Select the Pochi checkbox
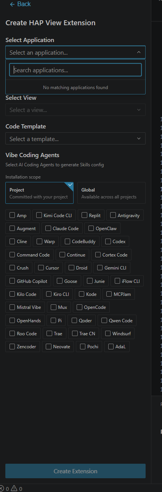The width and height of the screenshot is (162, 492). [x=83, y=347]
